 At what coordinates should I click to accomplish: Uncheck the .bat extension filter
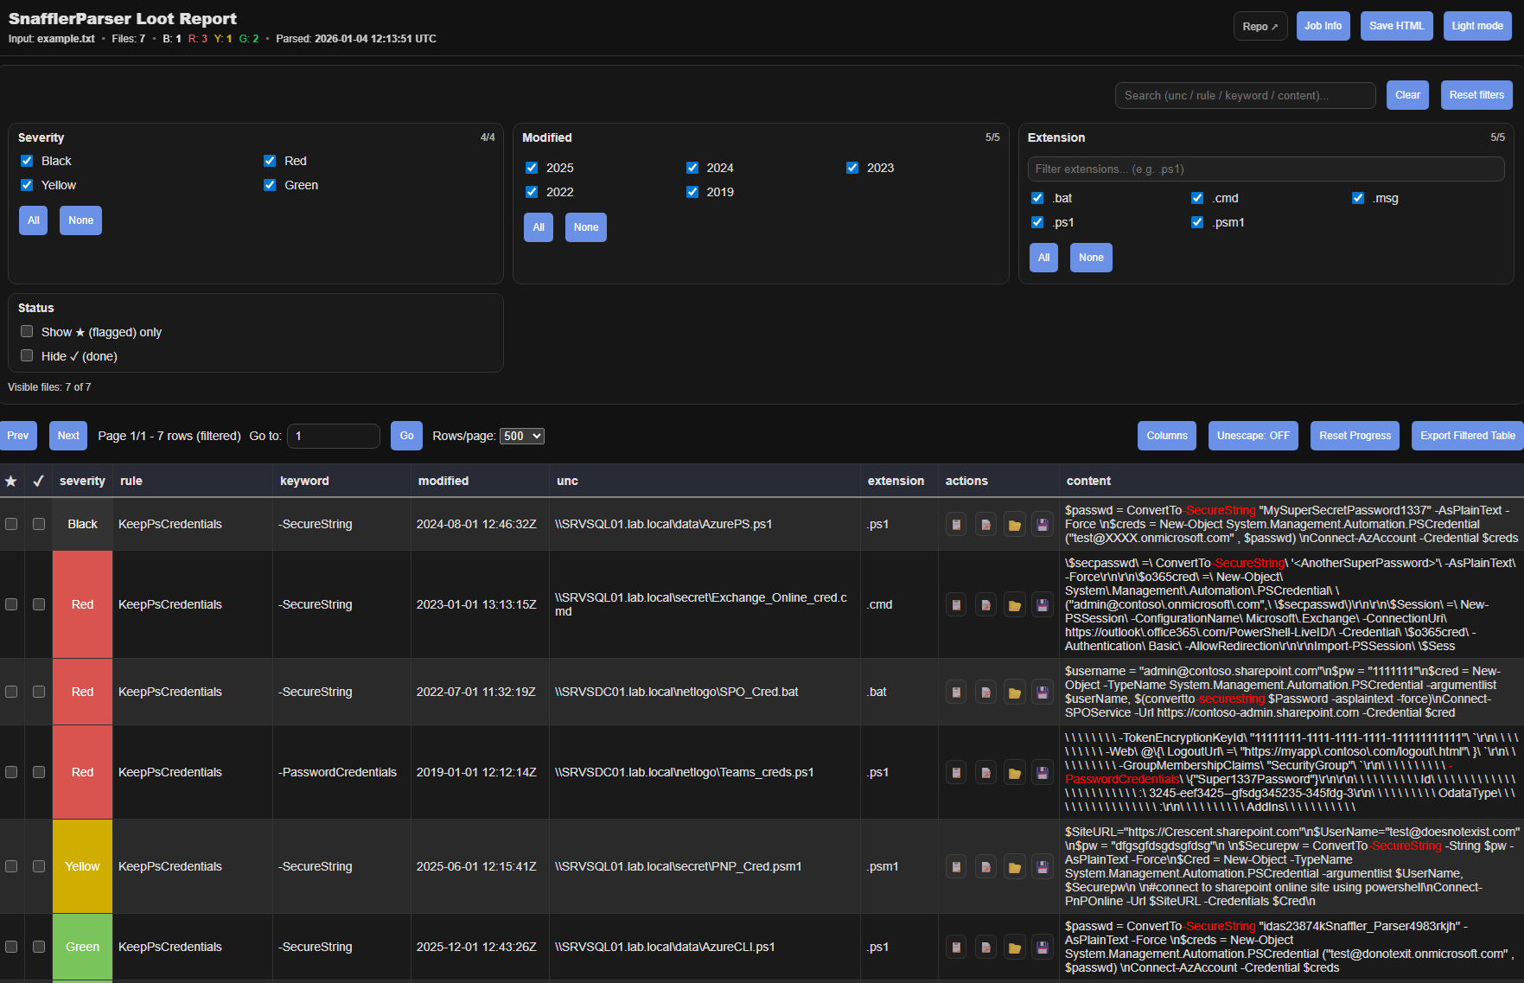tap(1037, 198)
